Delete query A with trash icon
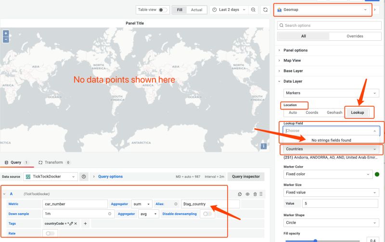This screenshot has width=385, height=242. [255, 194]
